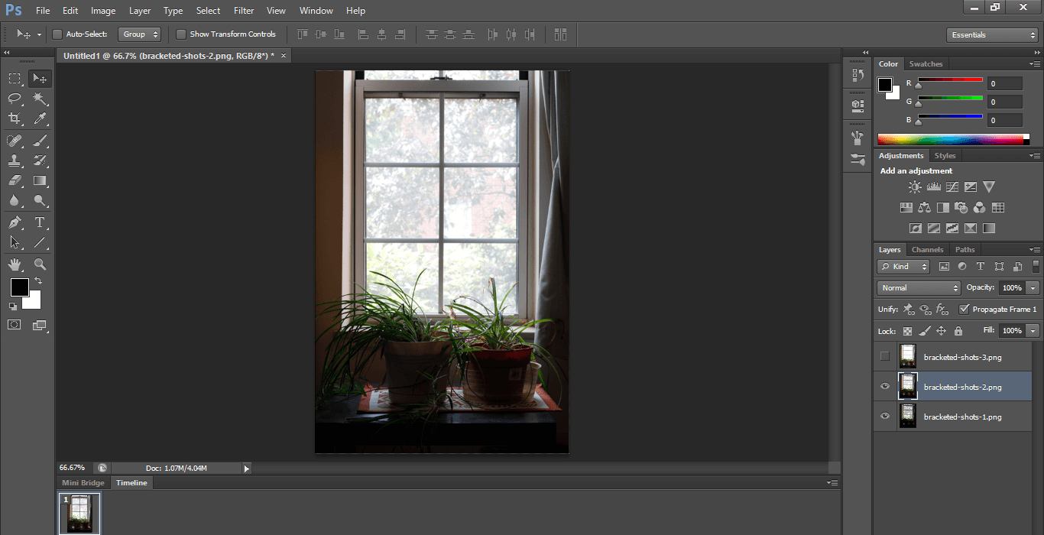Close the Untitled1 document tab
This screenshot has height=535, width=1044.
pyautogui.click(x=284, y=56)
